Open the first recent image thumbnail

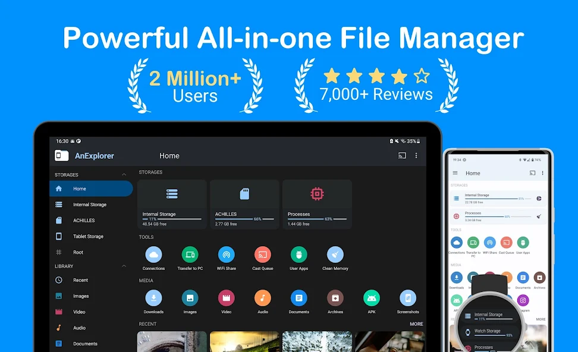tap(172, 341)
